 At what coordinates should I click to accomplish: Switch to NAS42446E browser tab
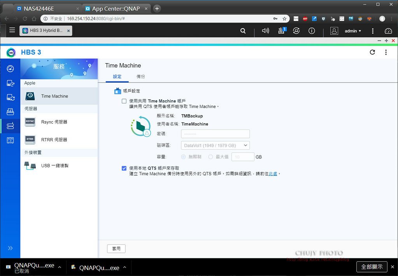click(x=48, y=9)
